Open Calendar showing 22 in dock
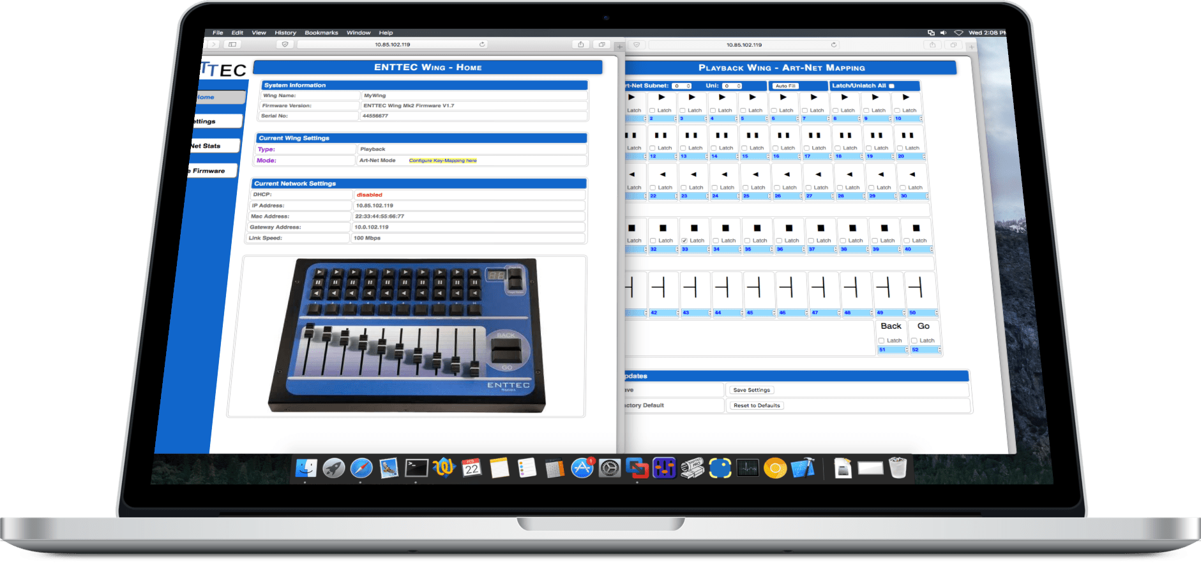Screen dimensions: 1201x586 [x=471, y=469]
